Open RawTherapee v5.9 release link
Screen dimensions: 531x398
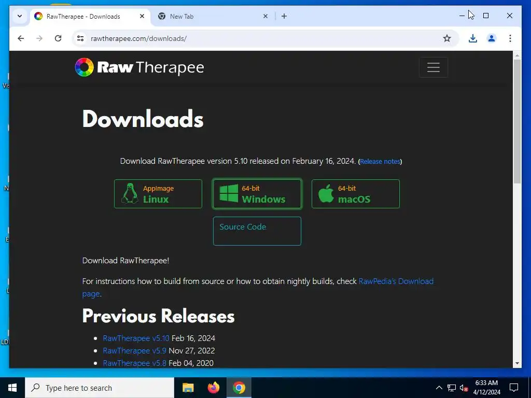(134, 351)
